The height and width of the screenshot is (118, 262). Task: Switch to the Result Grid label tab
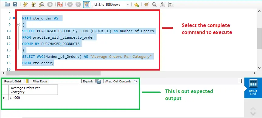pyautogui.click(x=12, y=81)
